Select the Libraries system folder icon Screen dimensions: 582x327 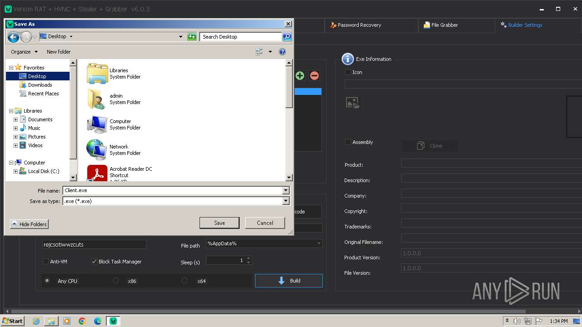coord(97,74)
